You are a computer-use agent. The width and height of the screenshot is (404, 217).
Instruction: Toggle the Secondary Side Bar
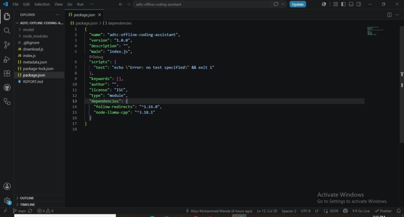(x=359, y=4)
